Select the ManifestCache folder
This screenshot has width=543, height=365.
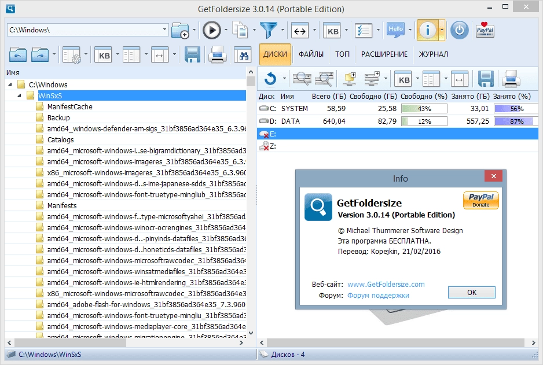click(69, 107)
